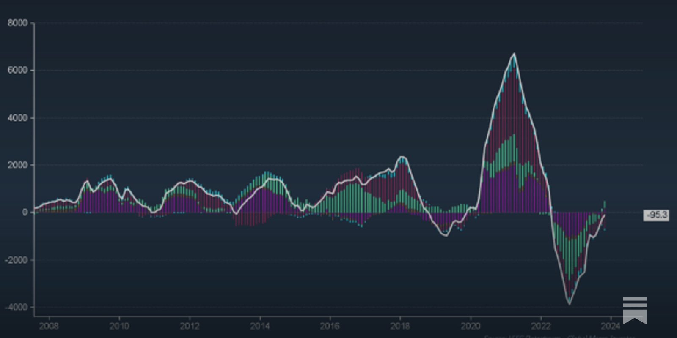Screen dimensions: 677x338
Task: Click the 2000 y-axis label
Action: (17, 165)
